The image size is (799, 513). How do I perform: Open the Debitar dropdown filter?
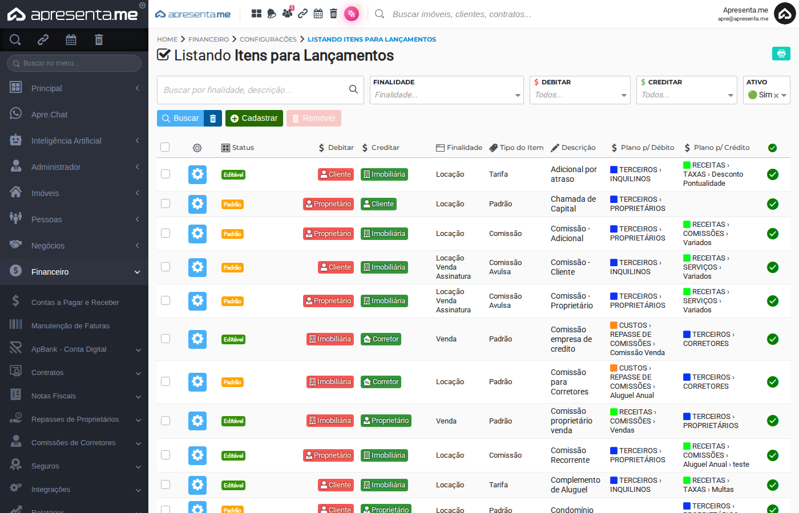click(x=580, y=90)
